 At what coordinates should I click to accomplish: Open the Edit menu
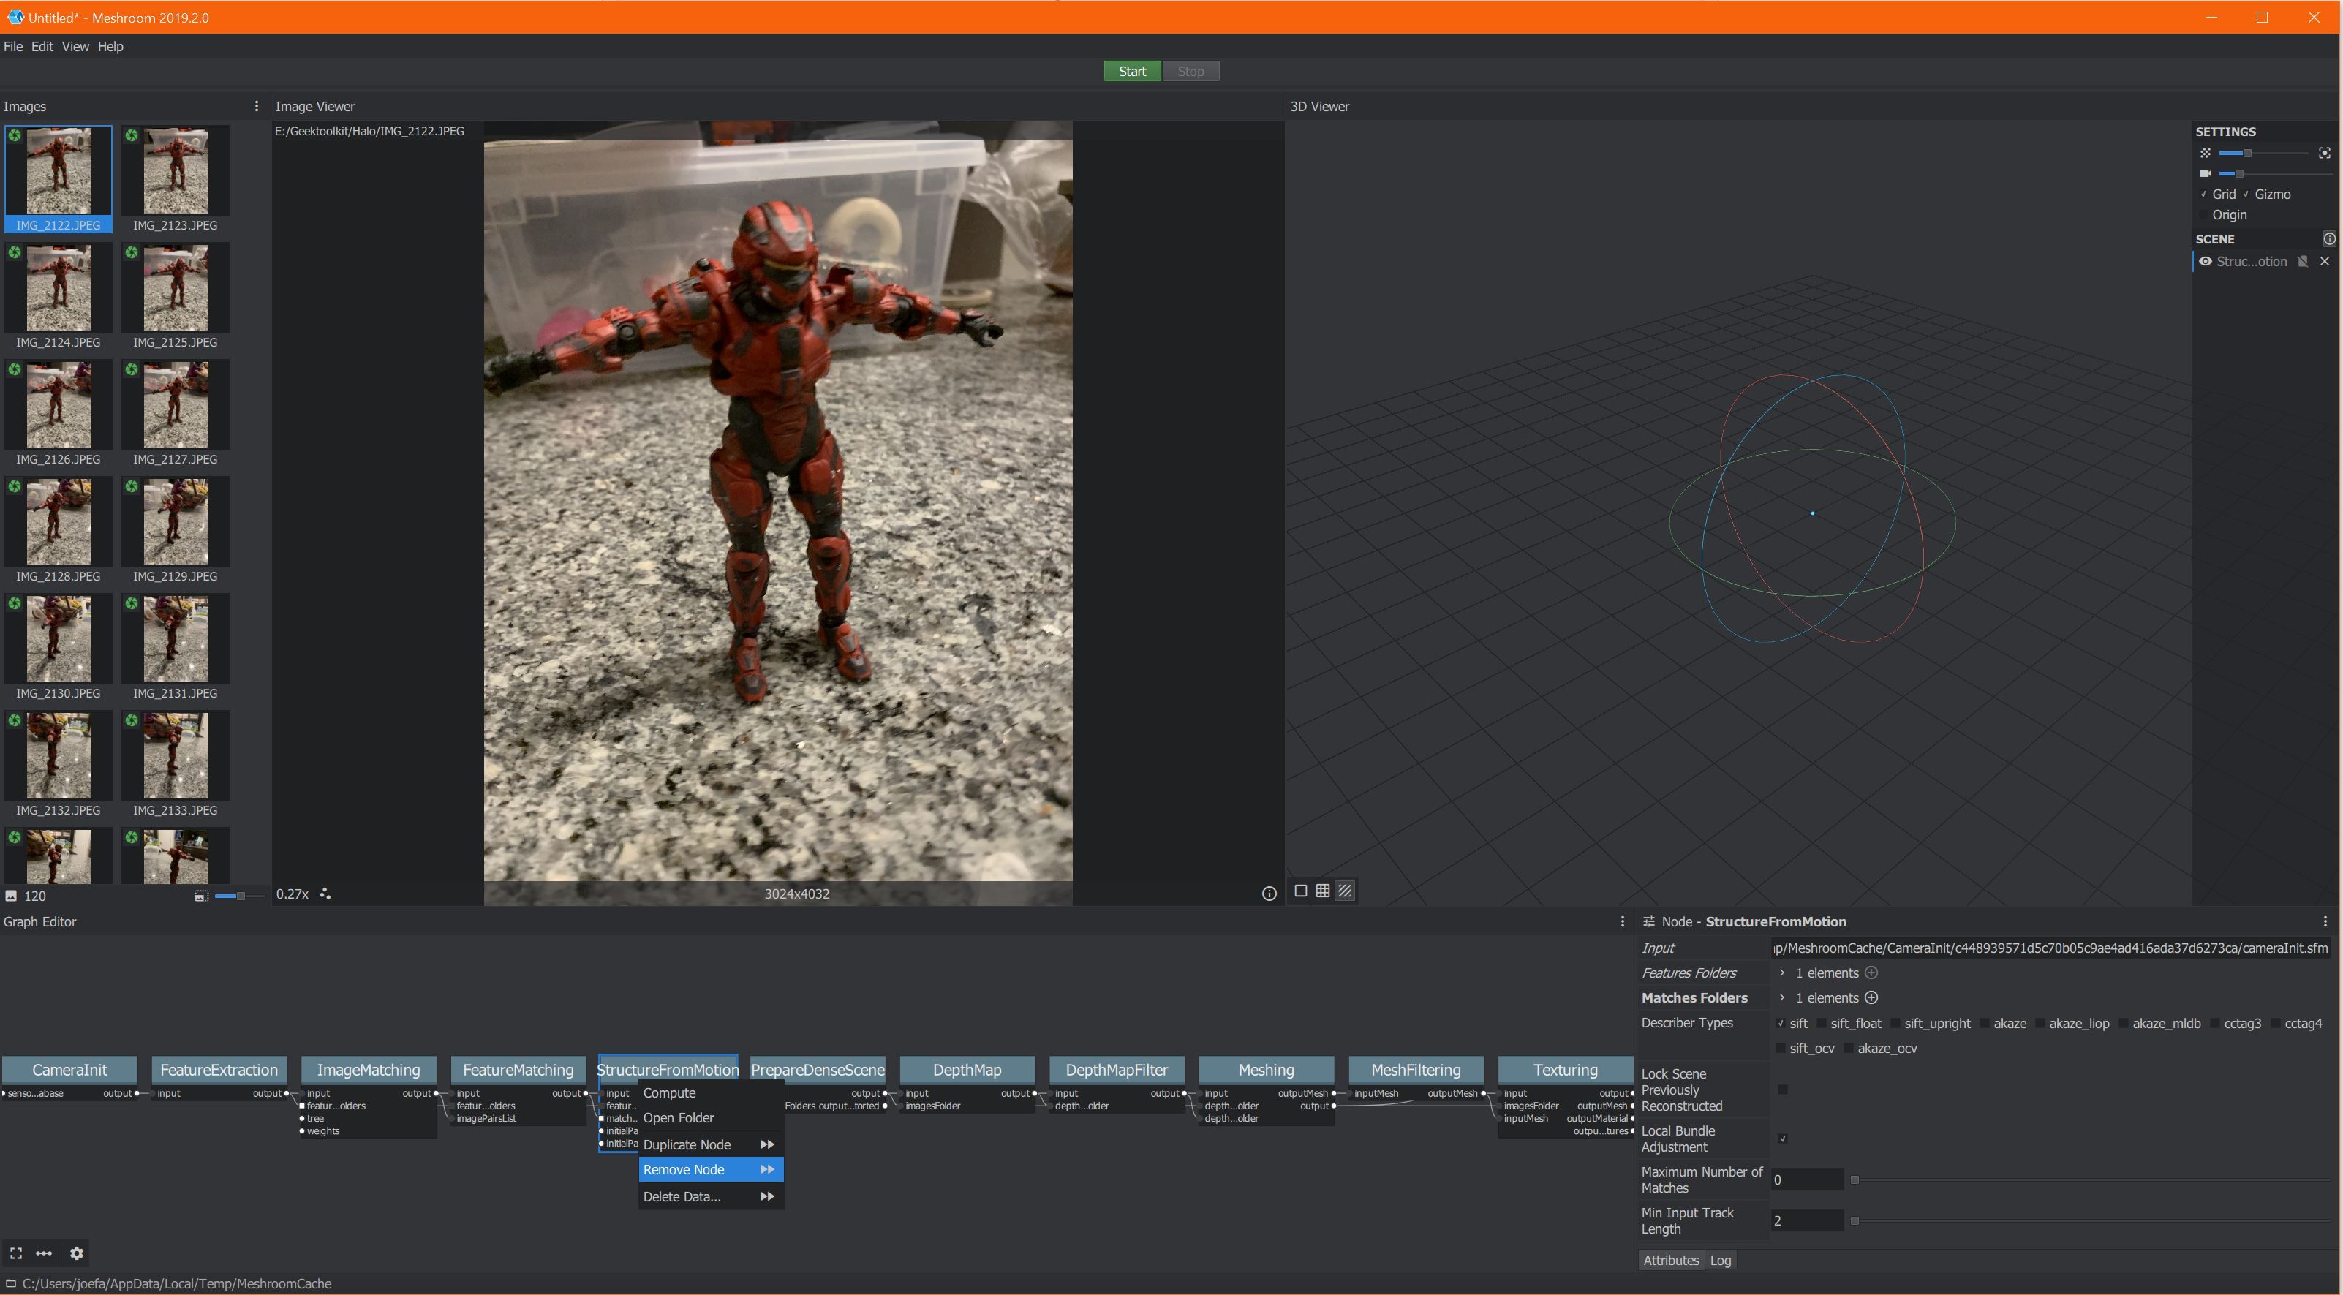click(x=42, y=46)
